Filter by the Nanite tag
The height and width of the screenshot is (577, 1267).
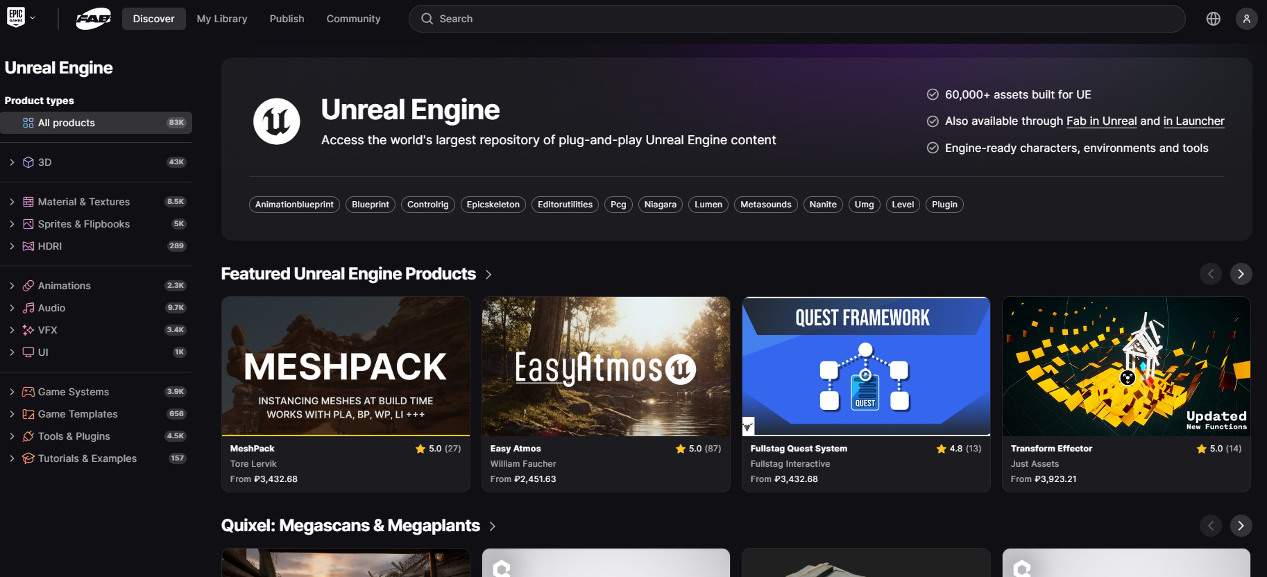pyautogui.click(x=823, y=205)
